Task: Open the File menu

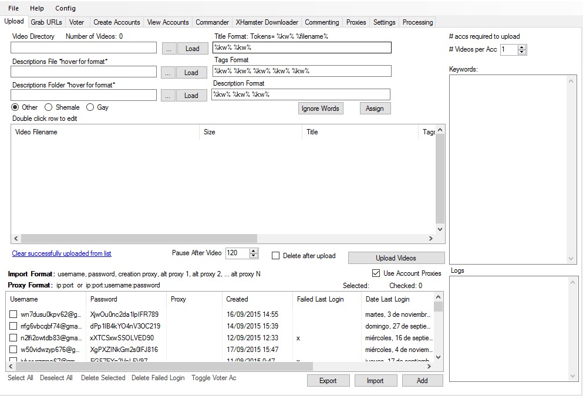Action: 14,8
